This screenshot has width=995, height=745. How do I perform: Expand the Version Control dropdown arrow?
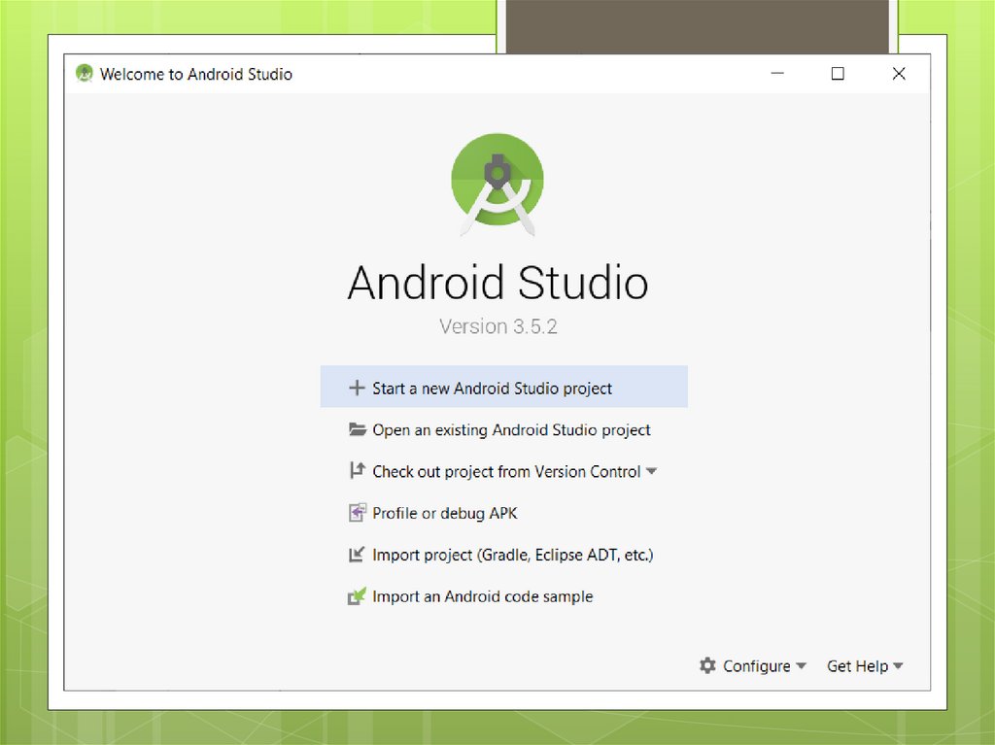point(651,470)
